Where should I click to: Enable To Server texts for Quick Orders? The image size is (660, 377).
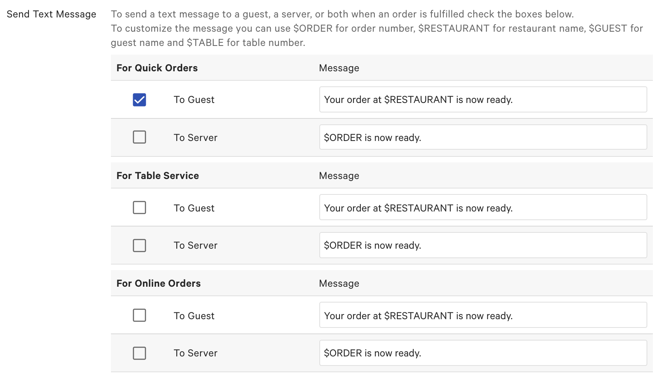click(139, 137)
